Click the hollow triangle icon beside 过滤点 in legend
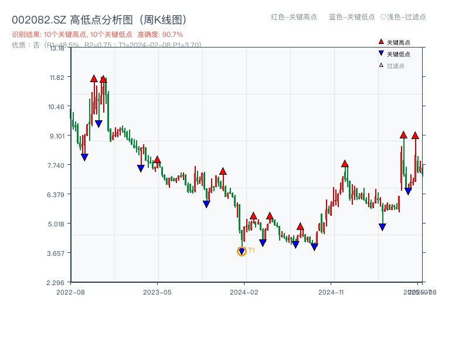The image size is (469, 352). (x=381, y=65)
